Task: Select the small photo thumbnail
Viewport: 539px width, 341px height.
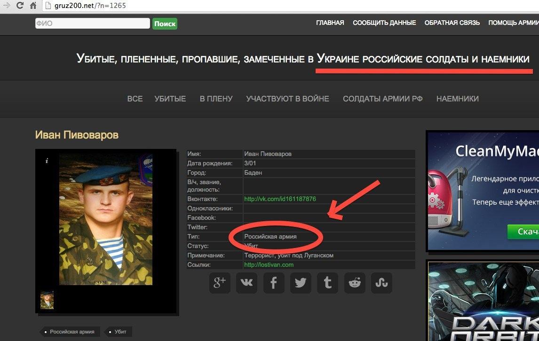Action: click(47, 300)
